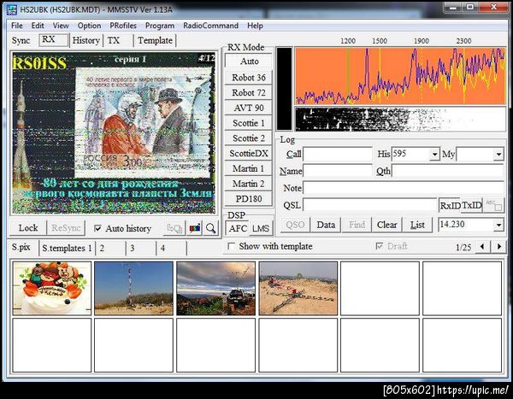Image resolution: width=513 pixels, height=399 pixels.
Task: Toggle LMS filter in DSP section
Action: [261, 228]
